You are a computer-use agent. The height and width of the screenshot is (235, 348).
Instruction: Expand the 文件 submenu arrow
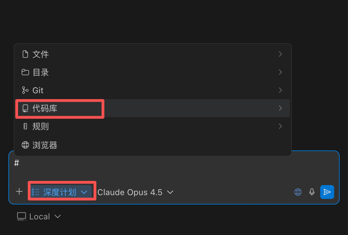coord(280,54)
